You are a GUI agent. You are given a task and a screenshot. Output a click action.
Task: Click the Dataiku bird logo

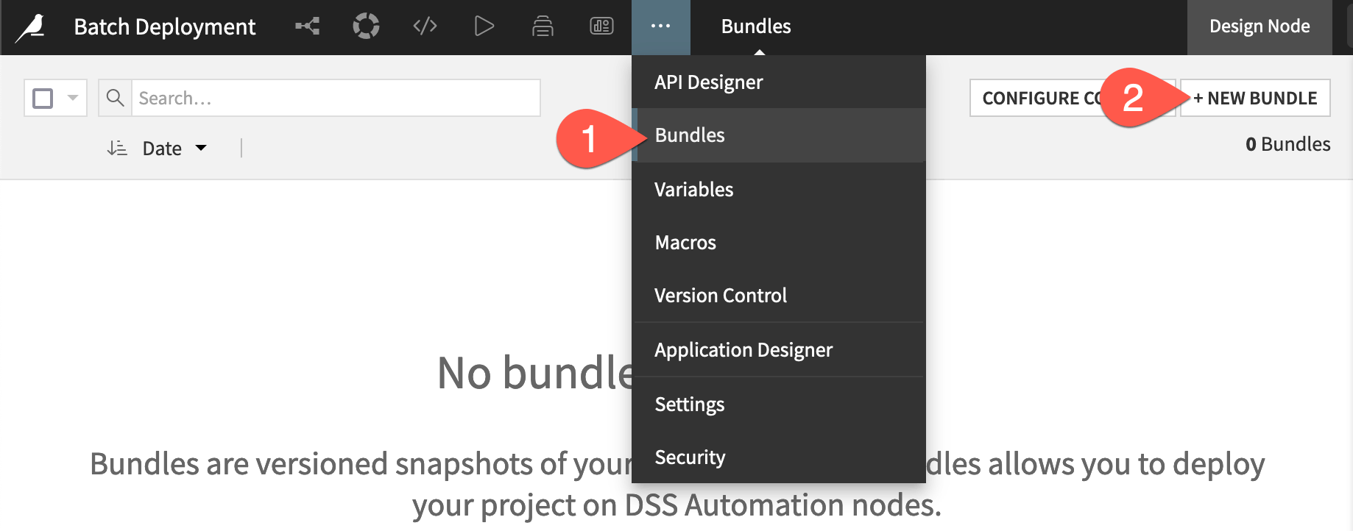(31, 27)
